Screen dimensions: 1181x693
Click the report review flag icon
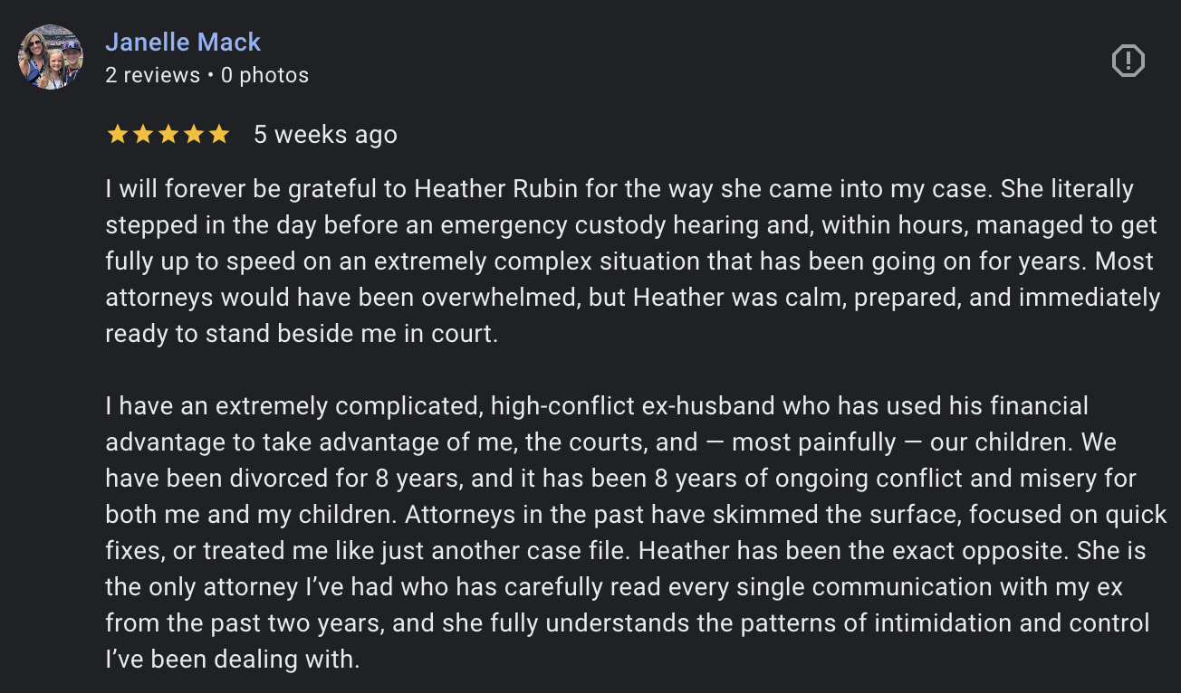click(x=1128, y=61)
